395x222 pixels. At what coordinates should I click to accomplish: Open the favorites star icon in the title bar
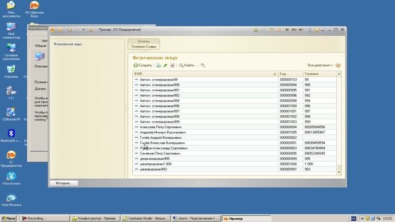click(91, 30)
